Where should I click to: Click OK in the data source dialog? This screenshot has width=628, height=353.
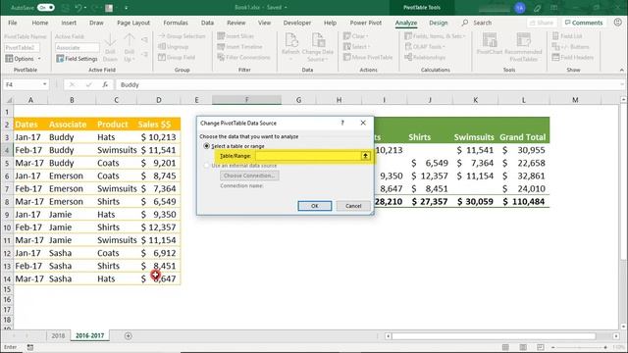pos(315,206)
